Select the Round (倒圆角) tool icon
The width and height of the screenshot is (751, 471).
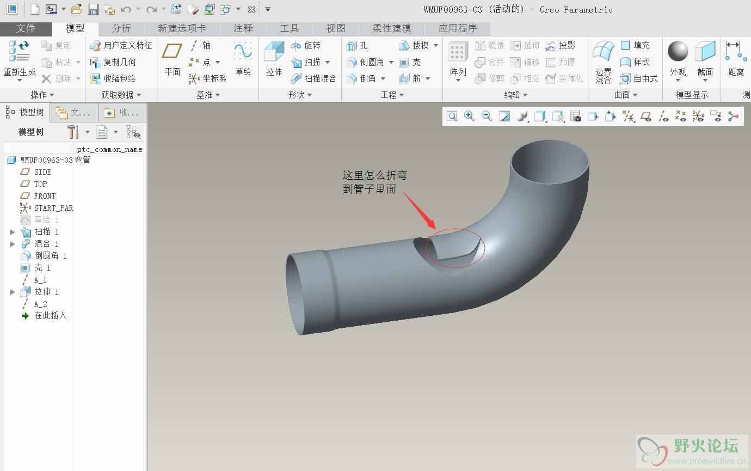pyautogui.click(x=352, y=62)
